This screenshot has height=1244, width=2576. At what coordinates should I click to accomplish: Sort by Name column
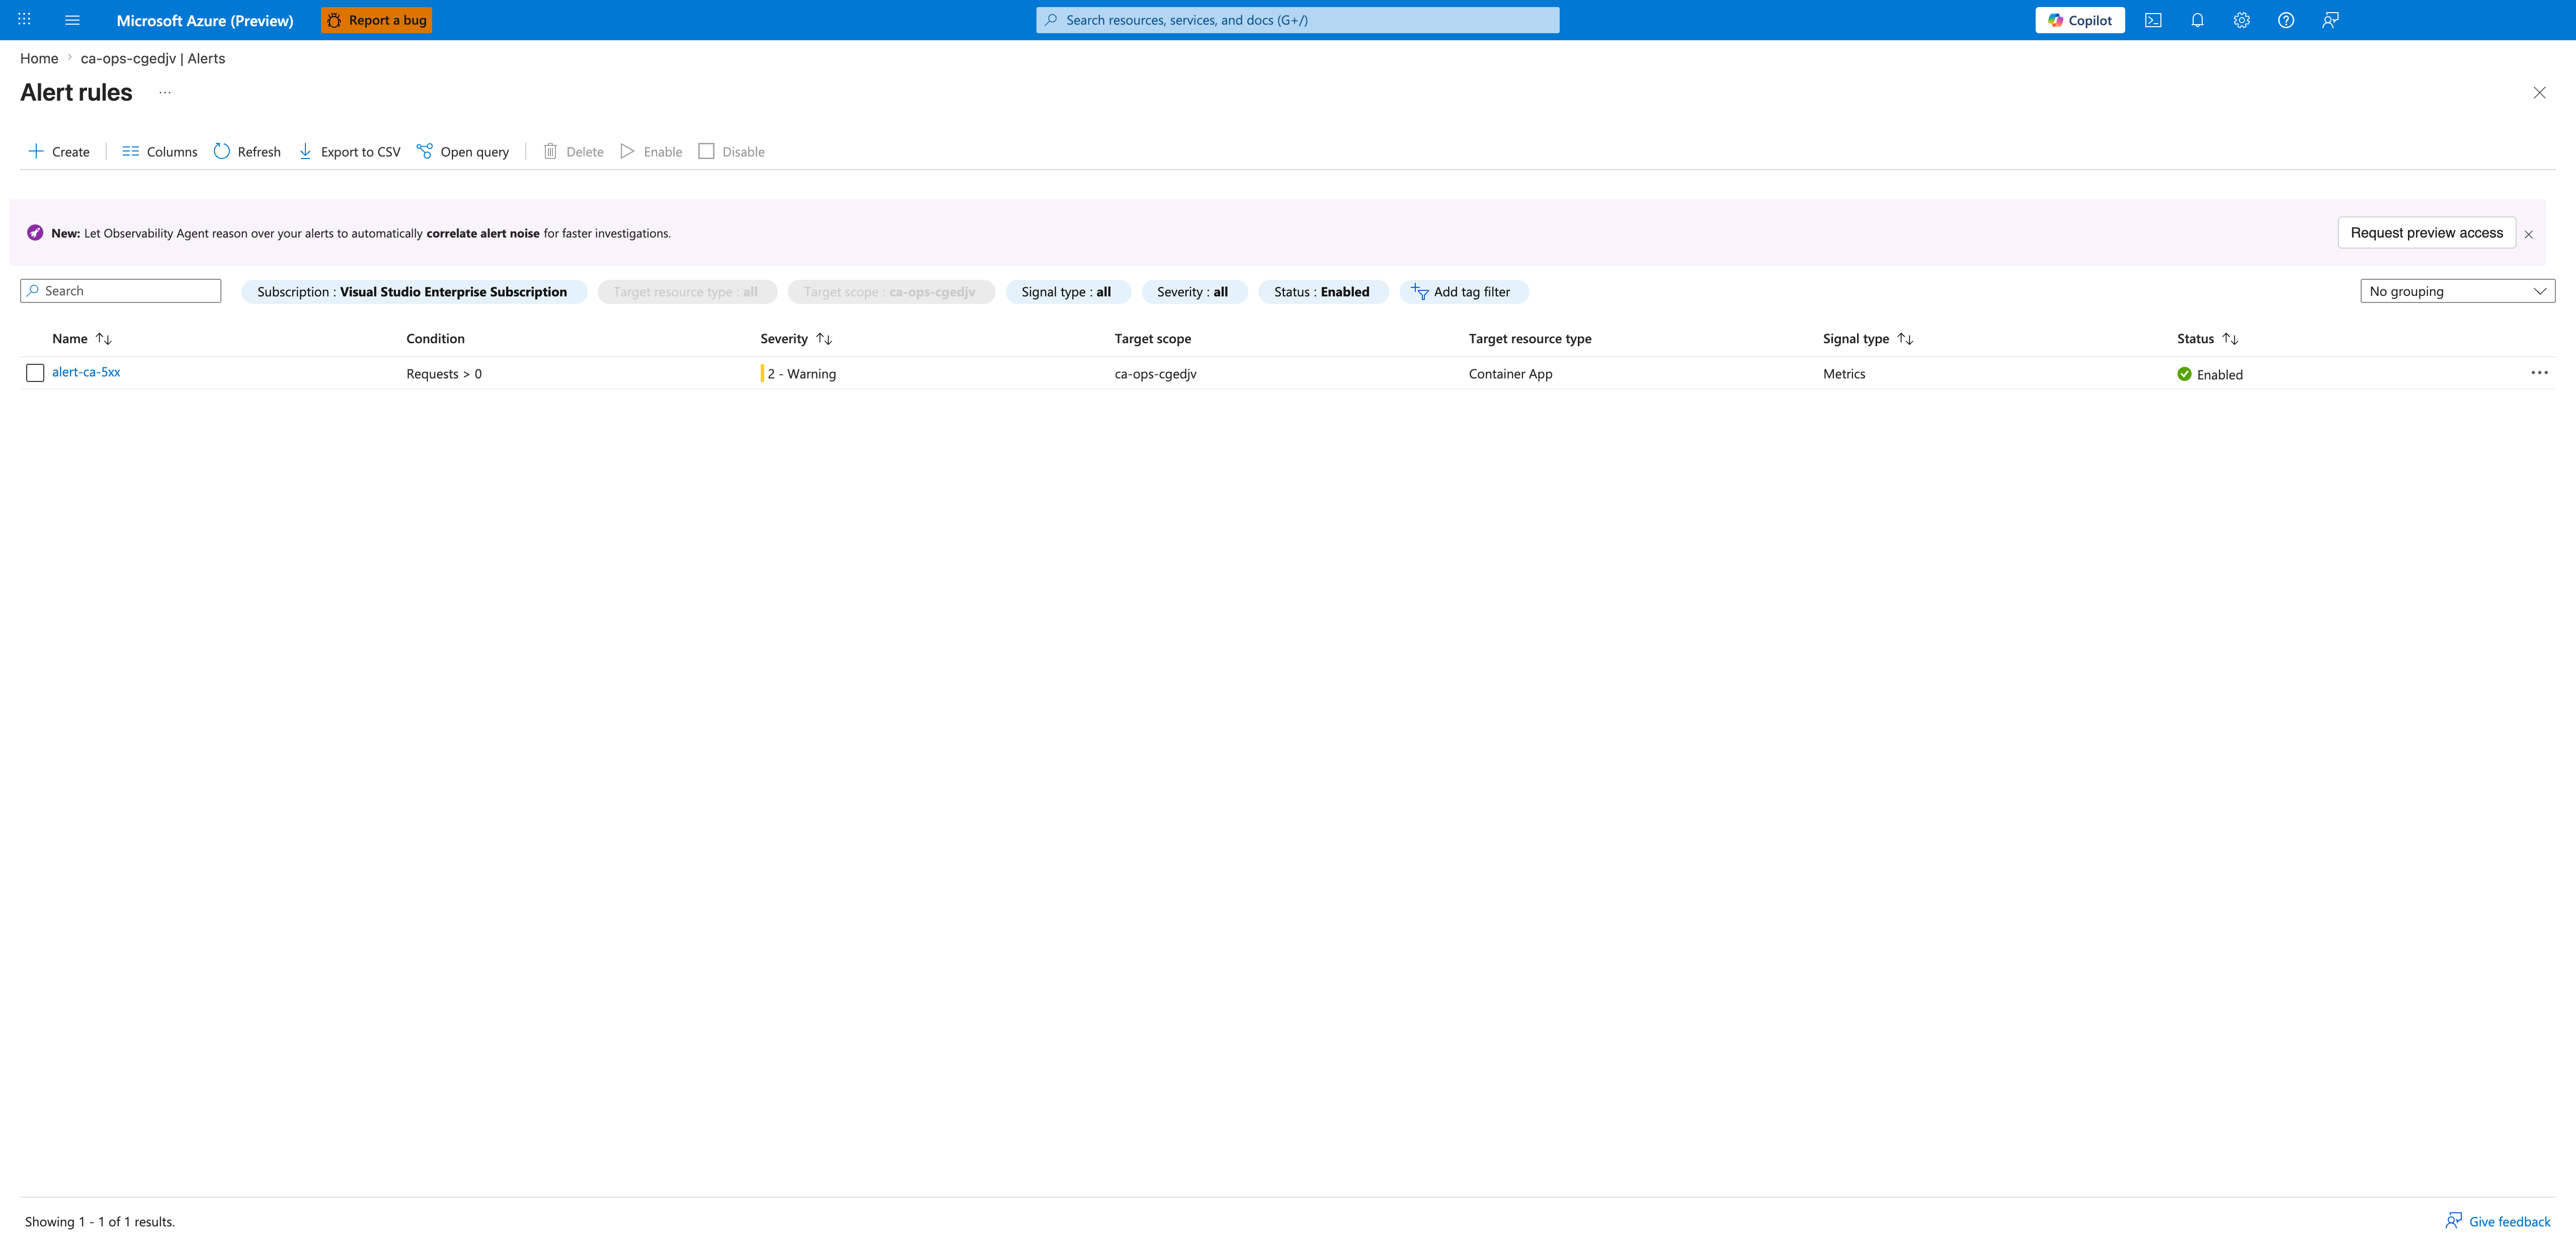point(82,339)
